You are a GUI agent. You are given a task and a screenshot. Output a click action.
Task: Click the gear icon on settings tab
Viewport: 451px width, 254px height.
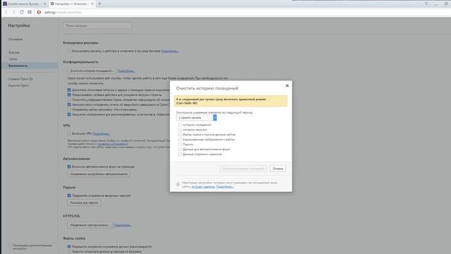(x=52, y=4)
